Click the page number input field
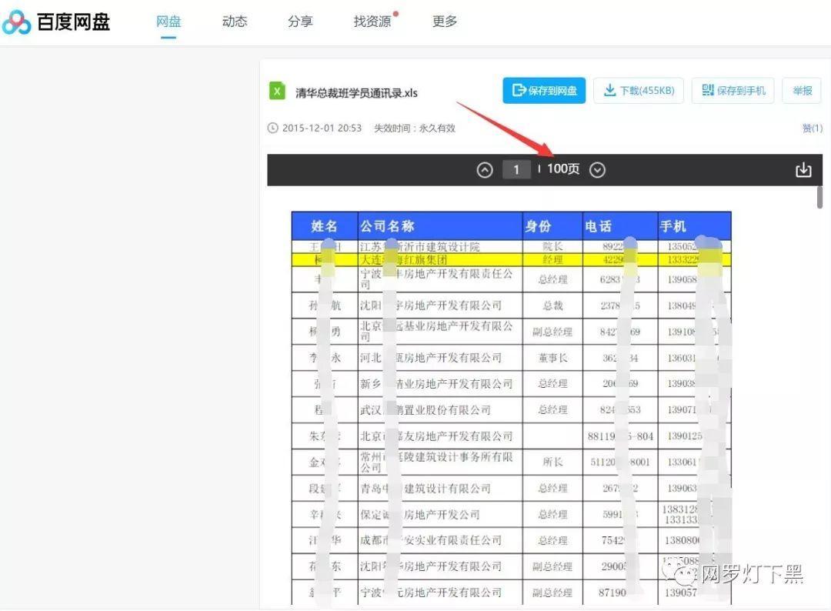Image resolution: width=831 pixels, height=611 pixels. 516,169
